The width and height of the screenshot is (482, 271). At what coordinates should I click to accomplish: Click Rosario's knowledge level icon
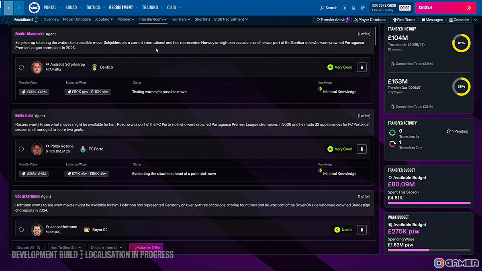click(x=320, y=170)
